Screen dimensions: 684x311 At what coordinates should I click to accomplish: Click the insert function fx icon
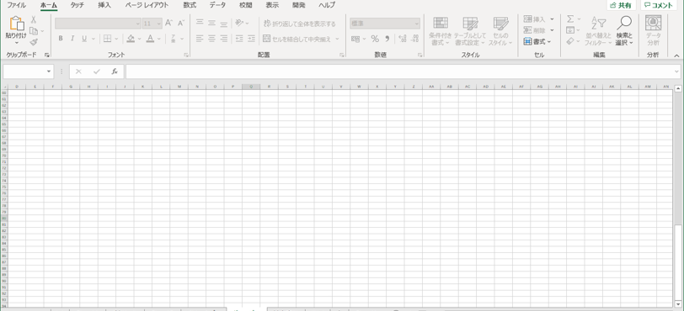click(x=115, y=71)
